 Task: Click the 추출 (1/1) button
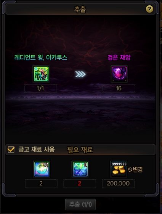click(x=80, y=204)
